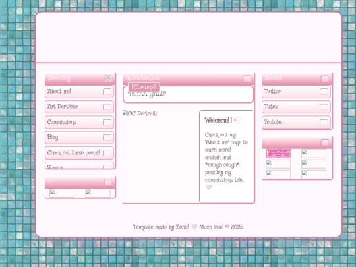Screen dimensions: 356x267
Task: Click the heart symbol in the title bar under Socials
Action: pyautogui.click(x=267, y=142)
